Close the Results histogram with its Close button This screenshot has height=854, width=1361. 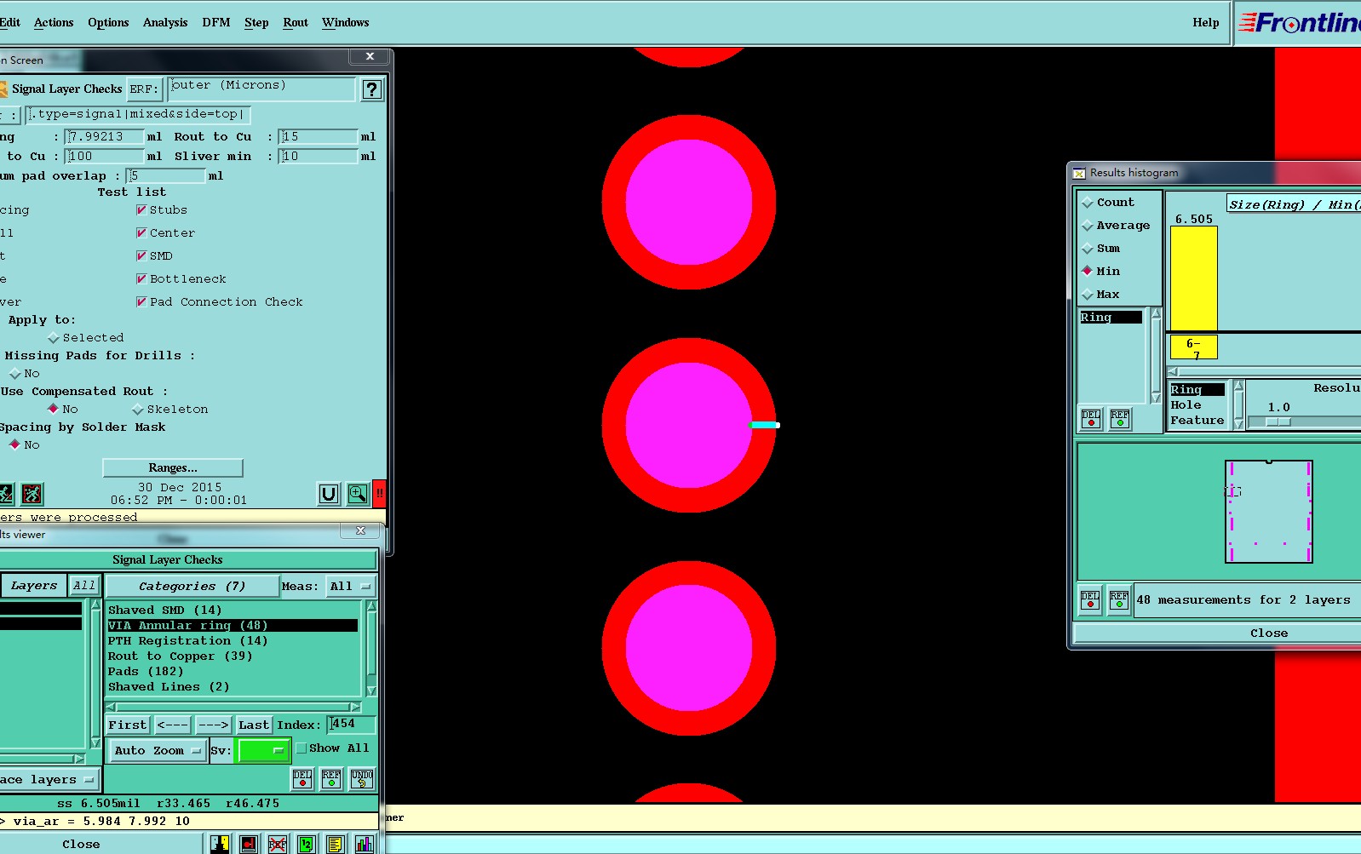coord(1217,633)
